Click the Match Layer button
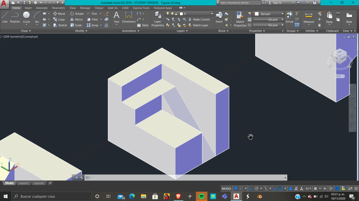Screen dimensions: 359x201 200,25
